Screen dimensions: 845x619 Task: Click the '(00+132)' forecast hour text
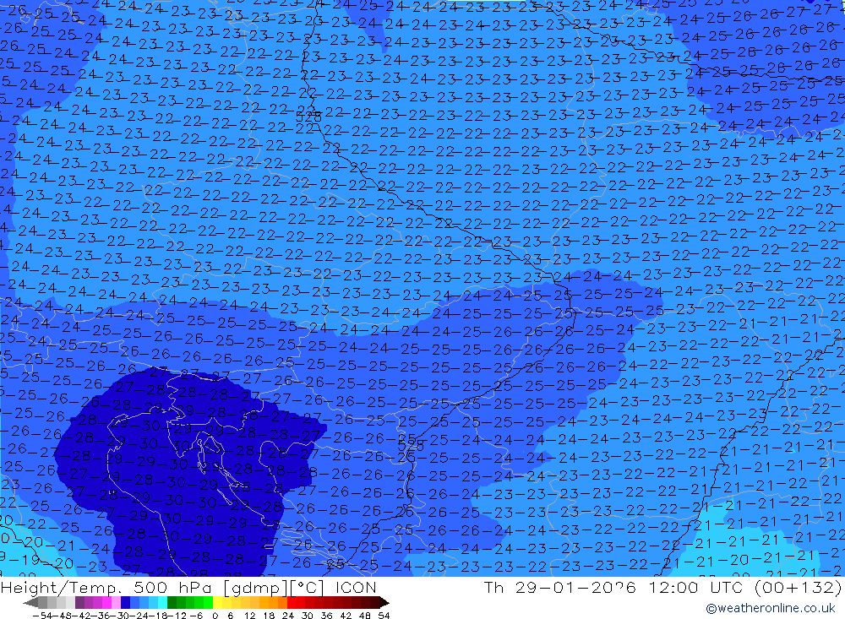(798, 587)
